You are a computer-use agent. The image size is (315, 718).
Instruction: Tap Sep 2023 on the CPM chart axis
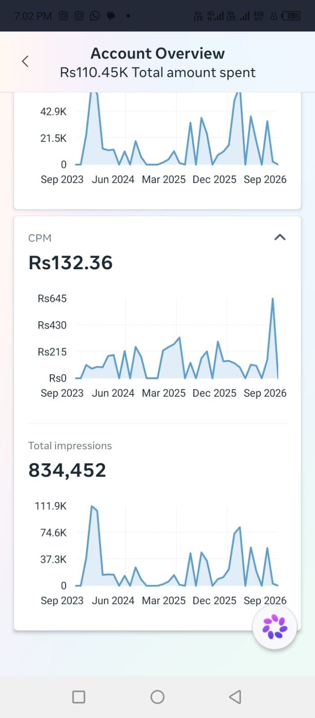[62, 393]
